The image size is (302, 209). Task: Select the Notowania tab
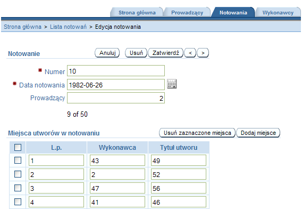click(233, 13)
